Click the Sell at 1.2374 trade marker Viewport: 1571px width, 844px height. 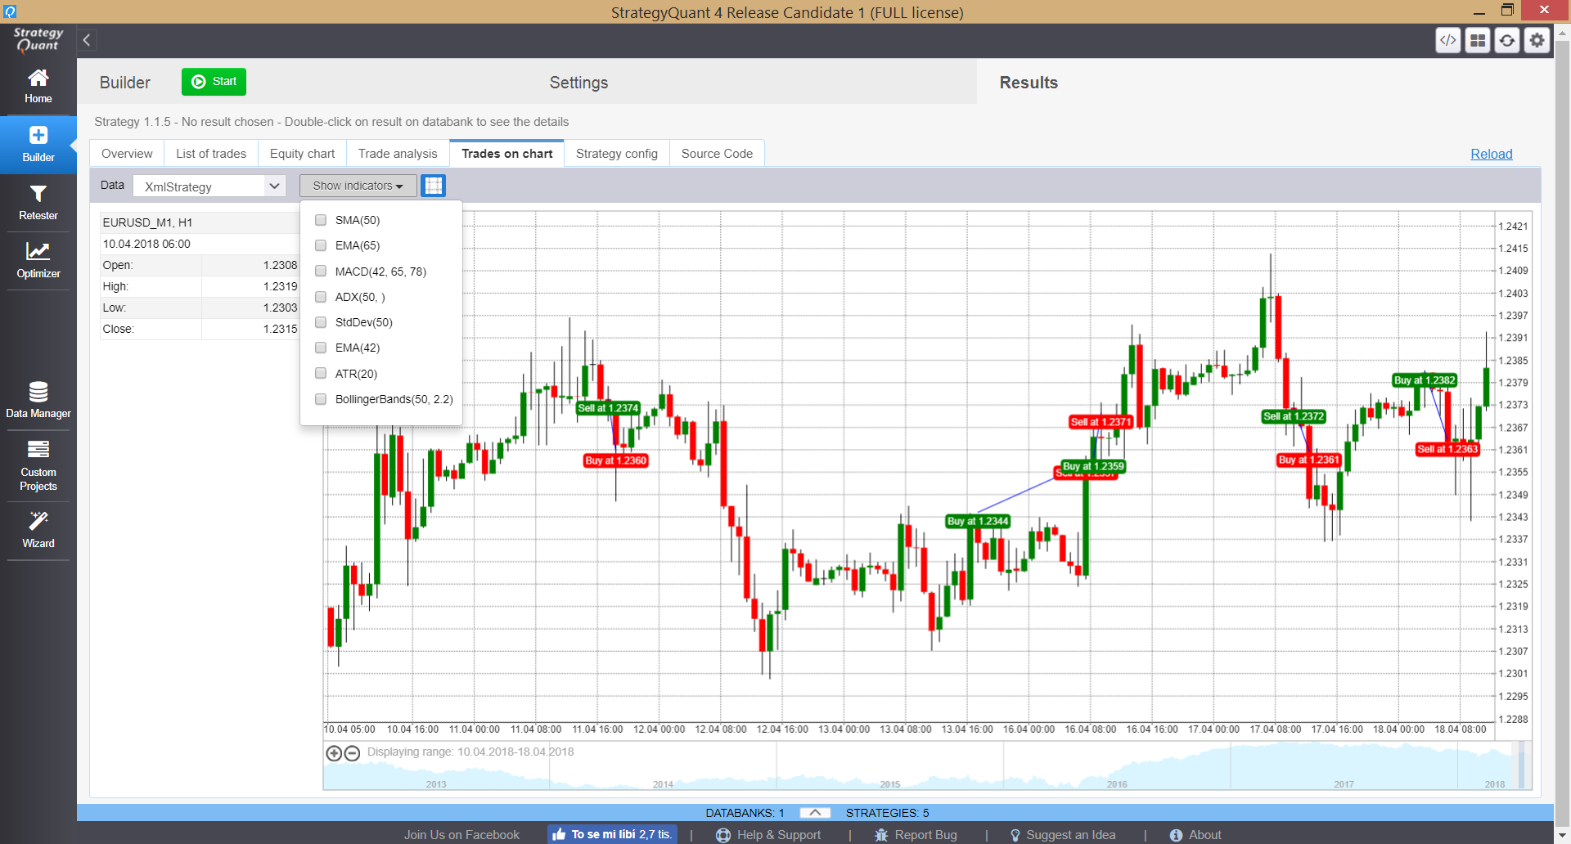608,408
